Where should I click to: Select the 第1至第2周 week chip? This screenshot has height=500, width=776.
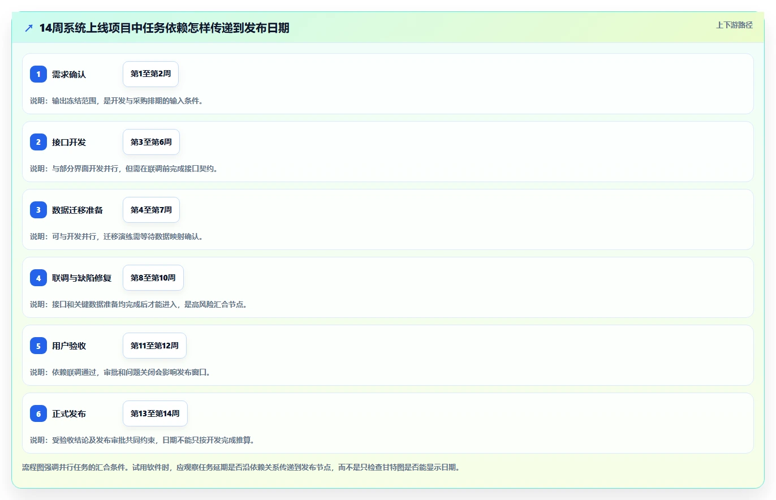pyautogui.click(x=150, y=74)
